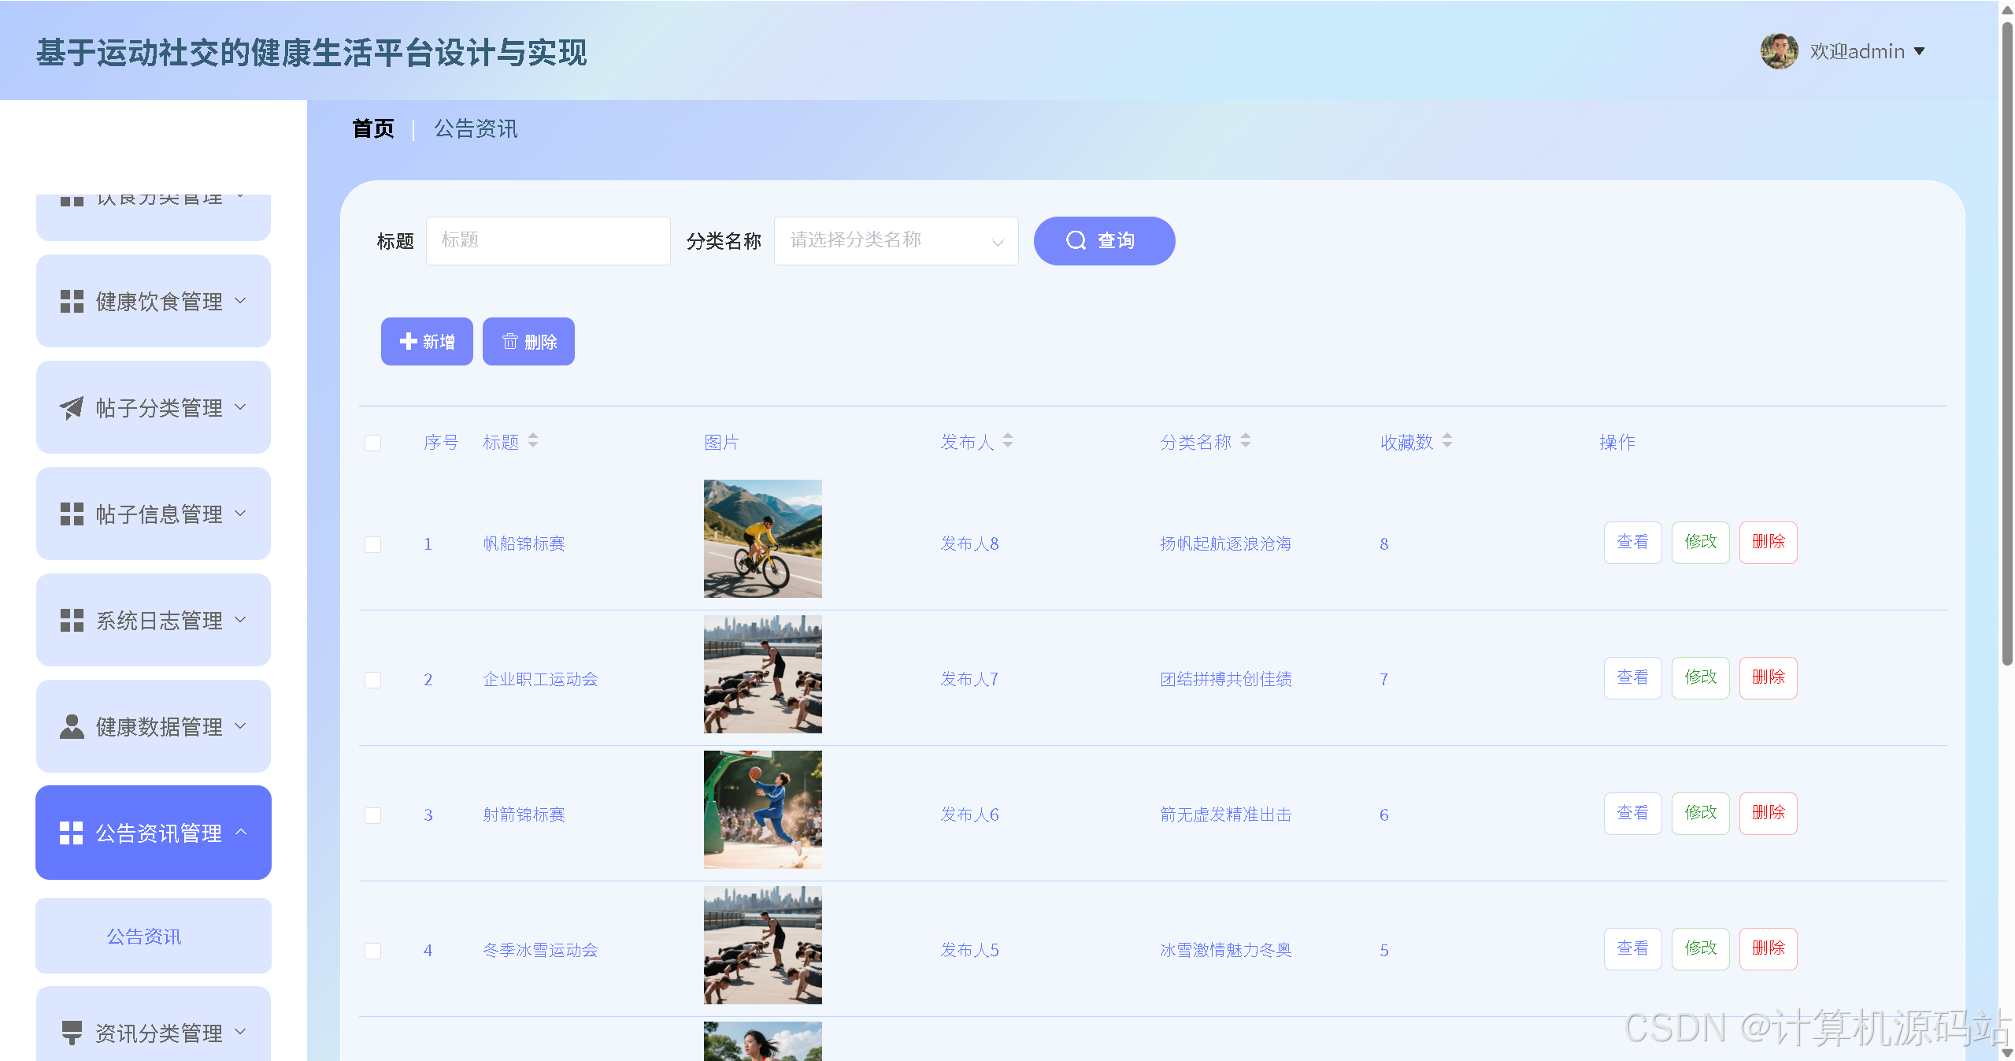Click the plus icon on 新增 button
Image resolution: width=2015 pixels, height=1061 pixels.
[408, 341]
